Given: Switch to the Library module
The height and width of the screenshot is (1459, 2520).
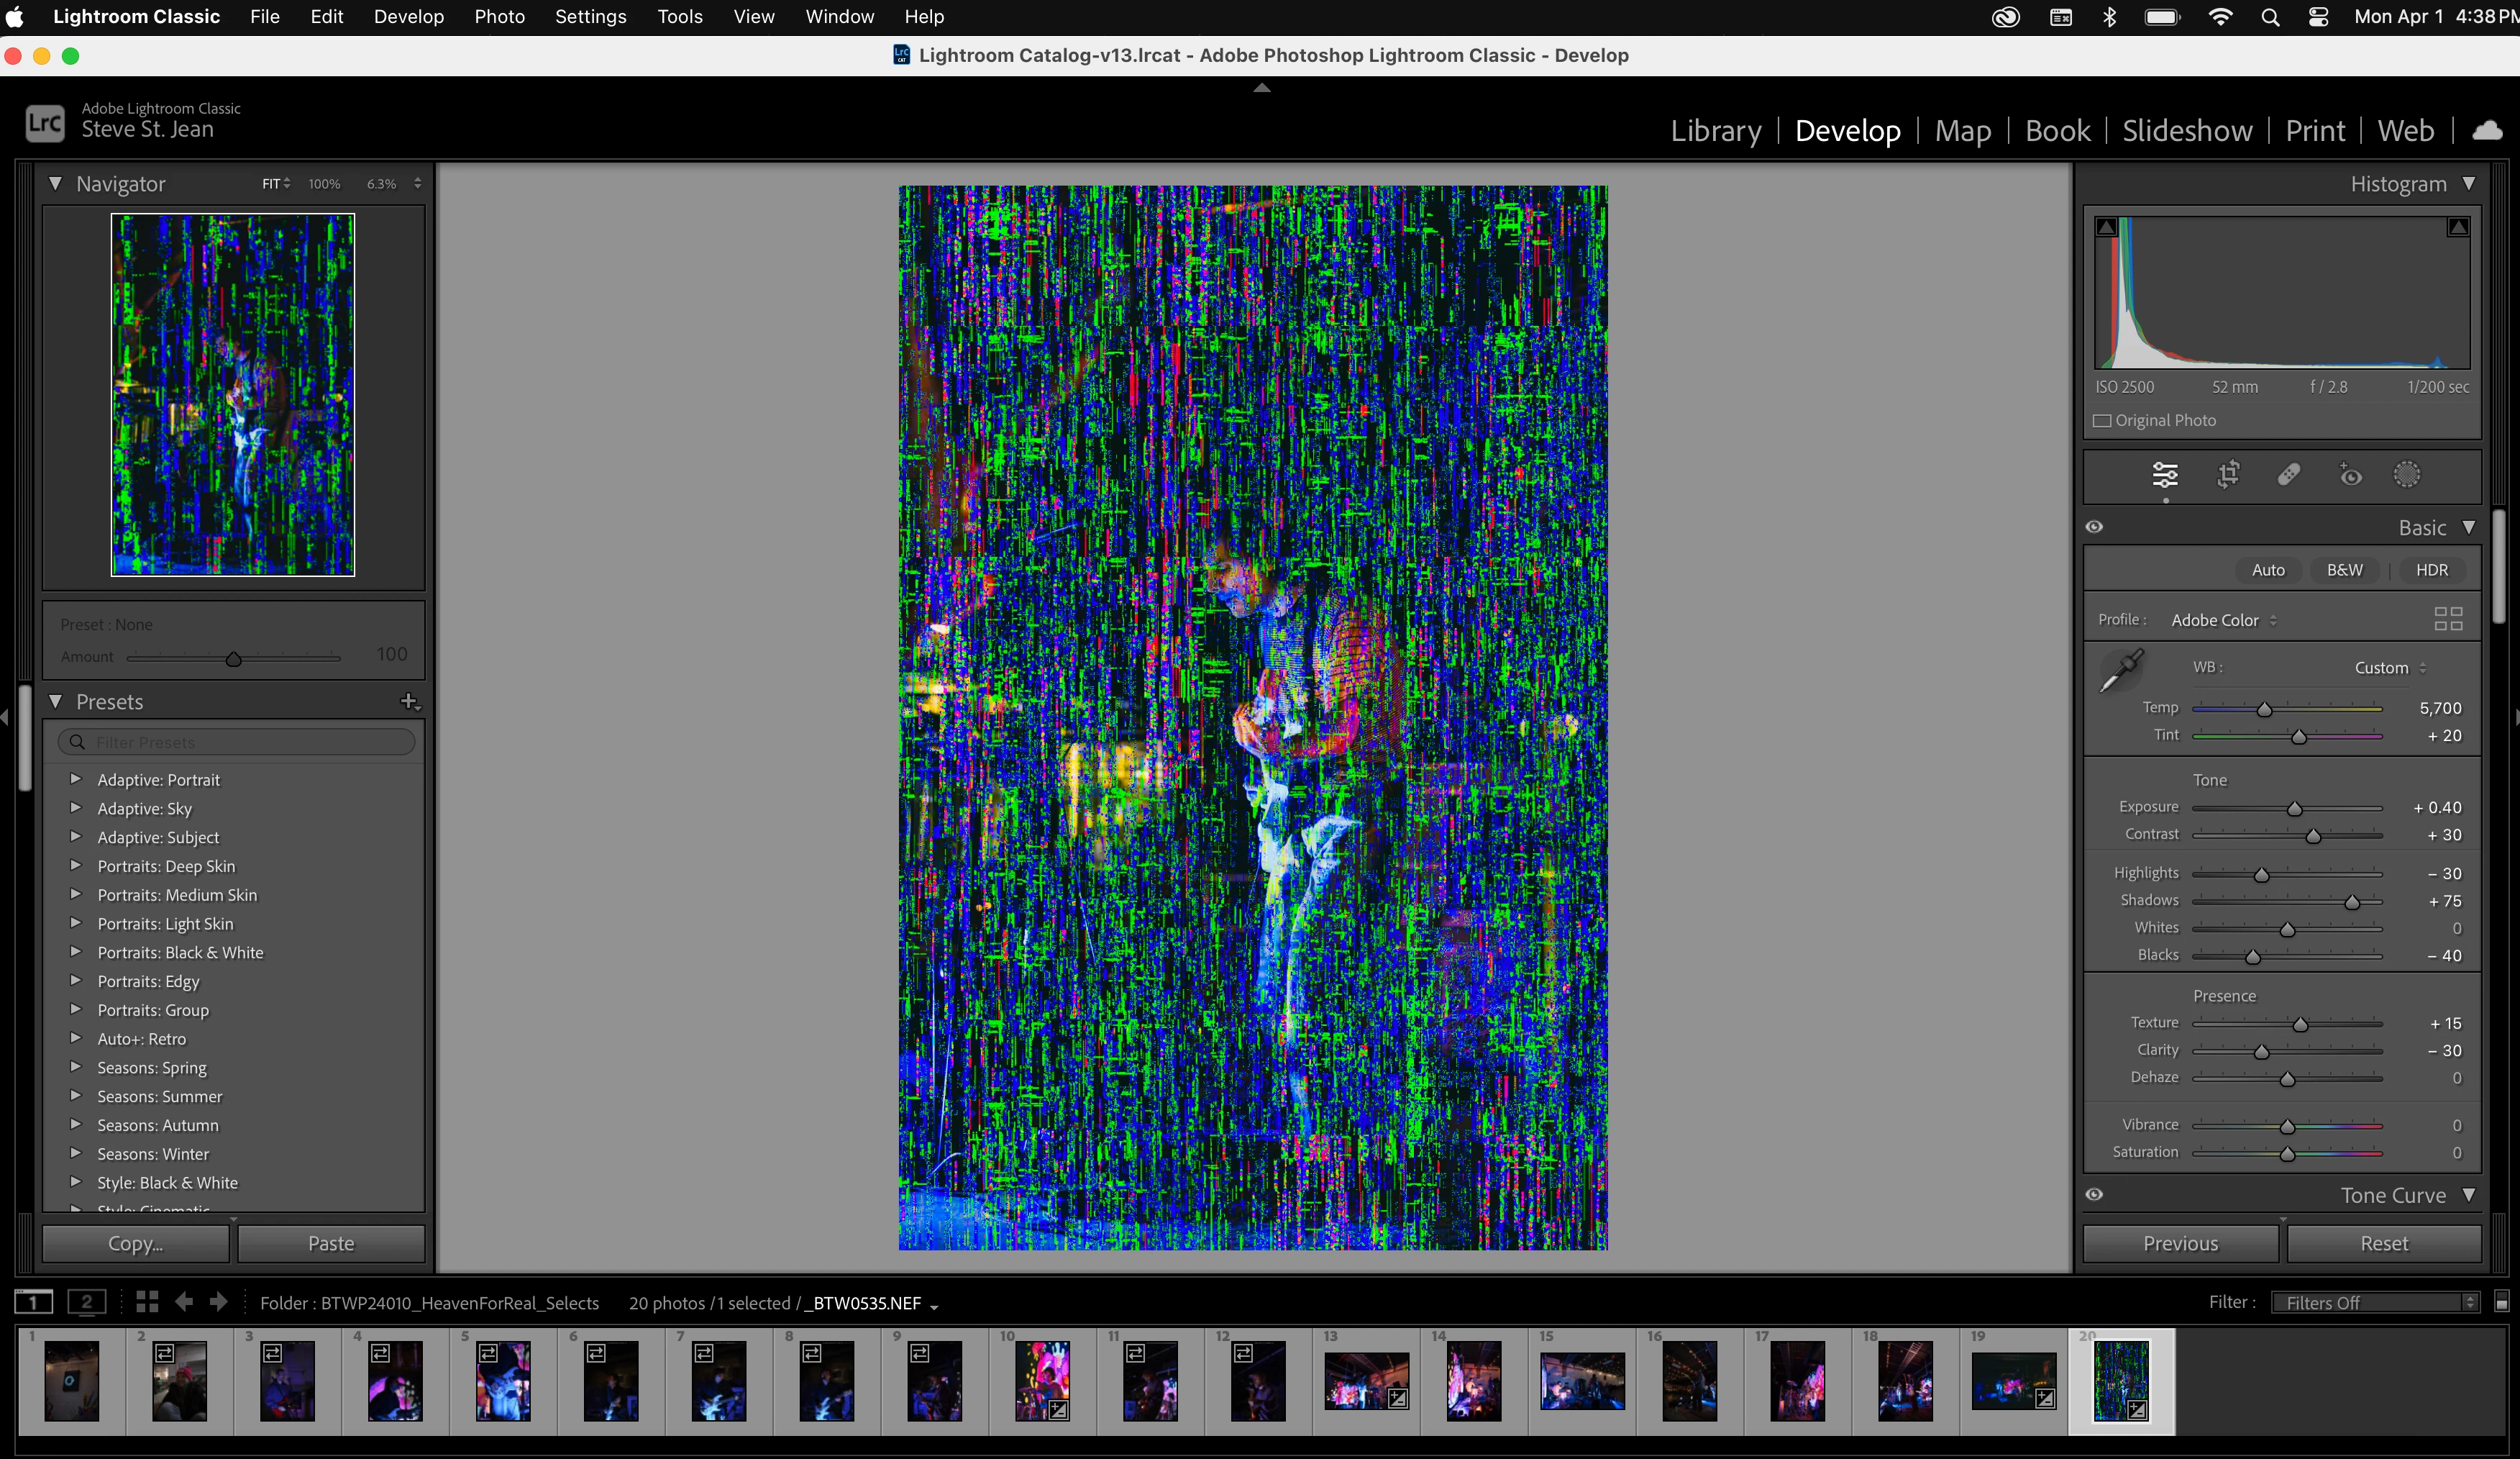Looking at the screenshot, I should click(1715, 131).
